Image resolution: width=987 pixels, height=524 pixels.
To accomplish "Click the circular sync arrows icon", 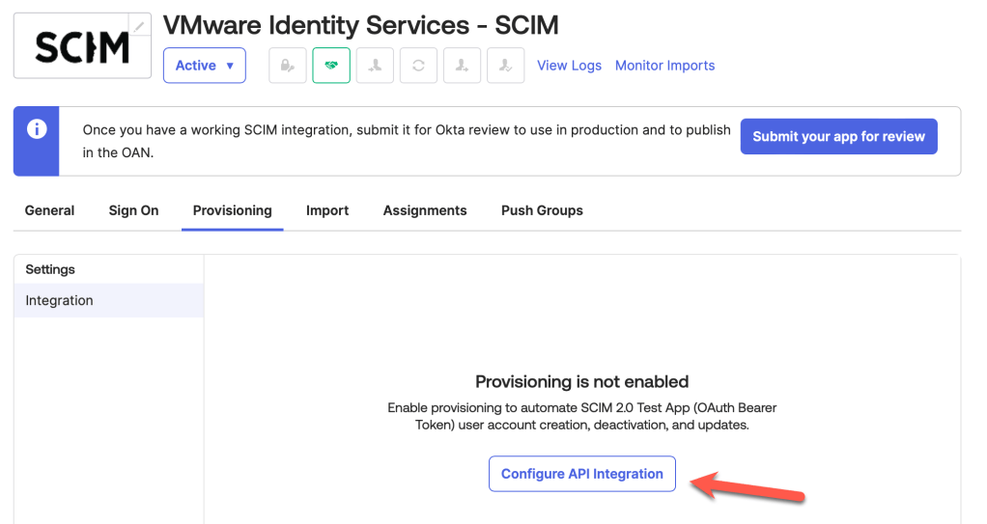I will pyautogui.click(x=418, y=66).
